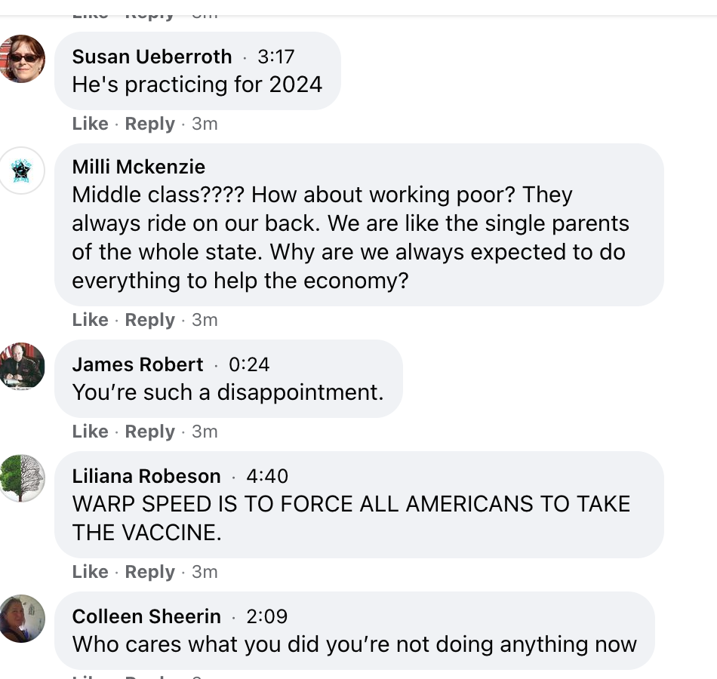
Task: Reply to Milli Mckenzie's comment
Action: point(149,320)
